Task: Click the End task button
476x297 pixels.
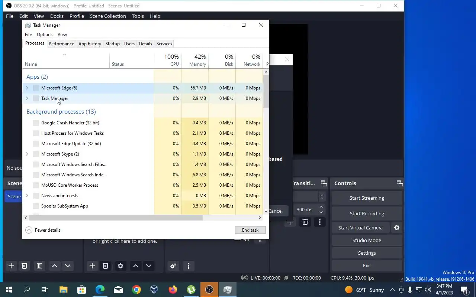Action: pos(250,230)
